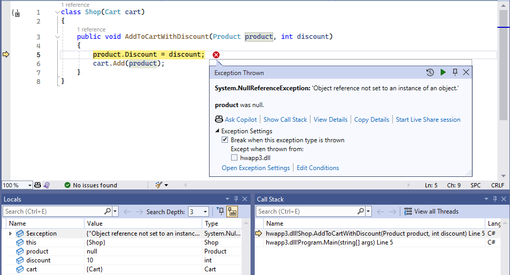
Task: Click the current statement yellow arrow in margin
Action: pyautogui.click(x=6, y=54)
